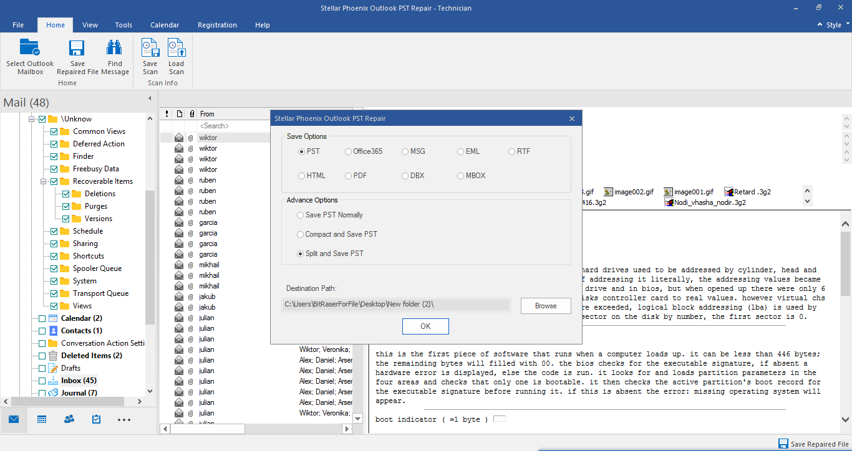Open image001.gif attachment
The image size is (852, 451).
point(689,192)
